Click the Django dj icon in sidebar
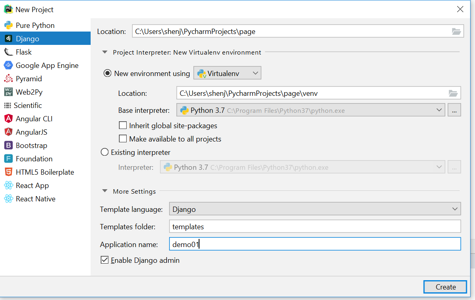This screenshot has width=475, height=300. click(8, 39)
